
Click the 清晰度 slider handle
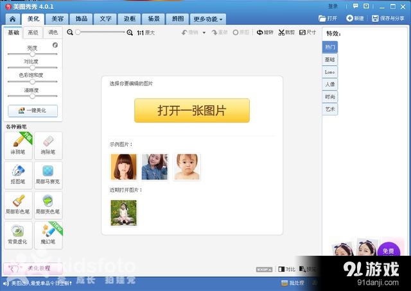[x=32, y=96]
